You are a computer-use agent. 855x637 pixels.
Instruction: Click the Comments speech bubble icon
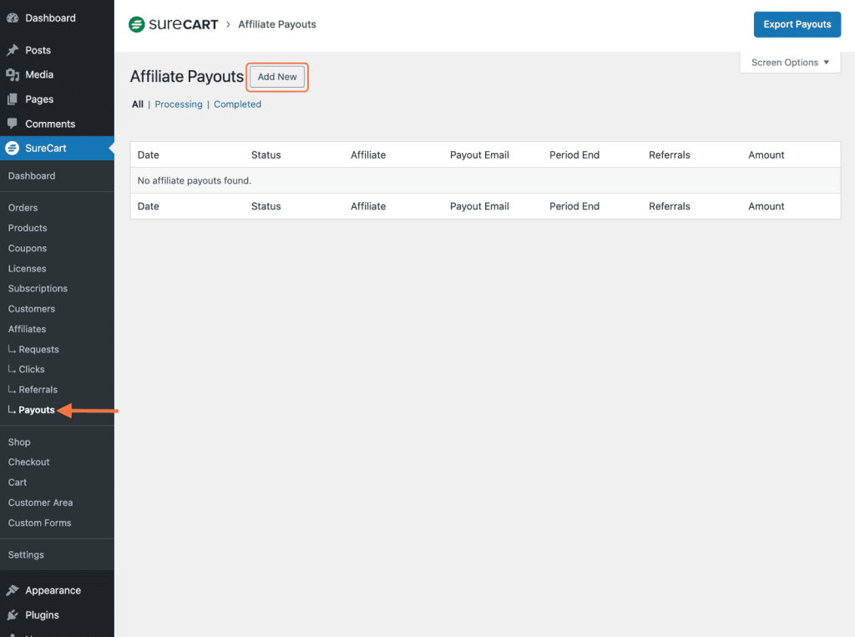[x=13, y=124]
